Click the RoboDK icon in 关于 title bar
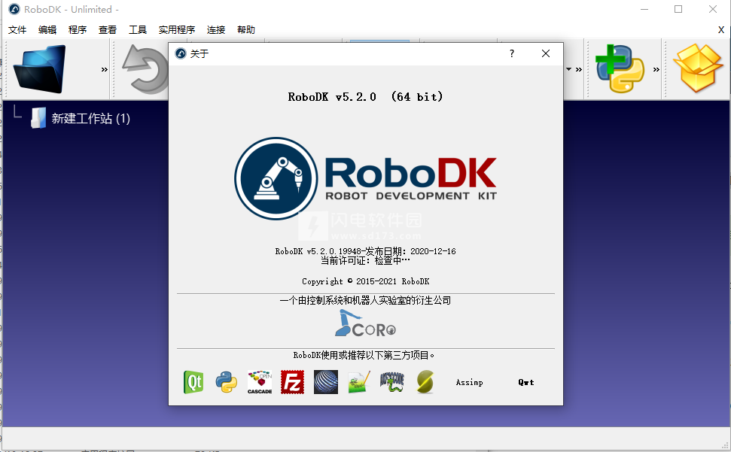The height and width of the screenshot is (452, 731). (181, 53)
